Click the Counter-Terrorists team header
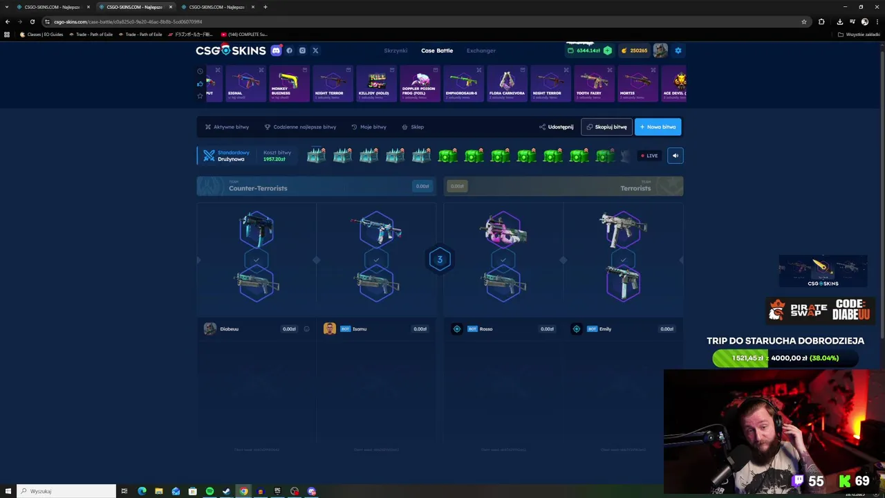 (316, 186)
